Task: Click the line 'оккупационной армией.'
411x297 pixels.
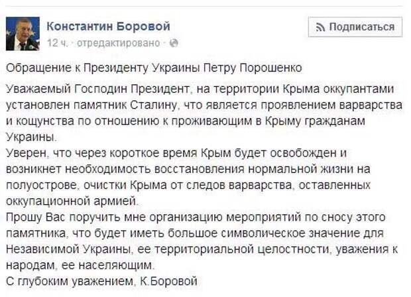Action: (x=72, y=202)
